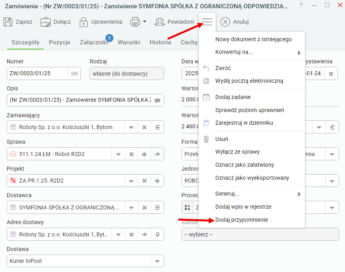
Task: Clear the Dostawca field
Action: click(x=144, y=207)
